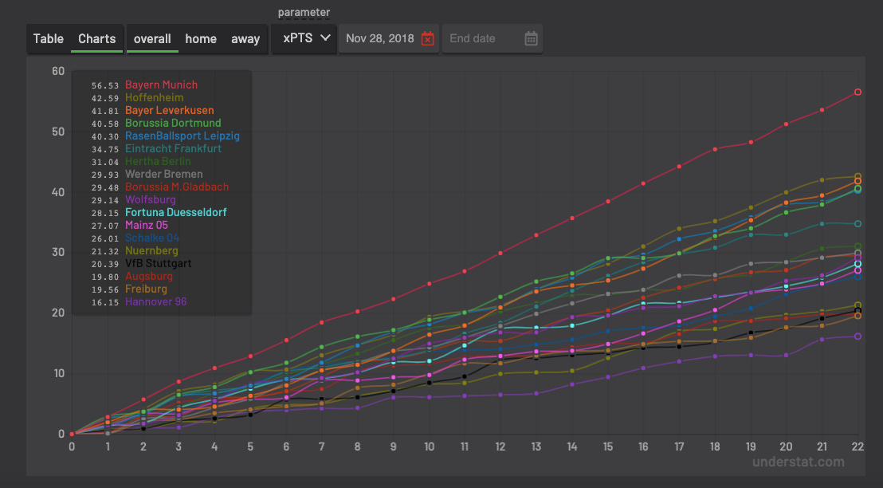The image size is (883, 488).
Task: Toggle Augsburg line in legend
Action: click(149, 276)
